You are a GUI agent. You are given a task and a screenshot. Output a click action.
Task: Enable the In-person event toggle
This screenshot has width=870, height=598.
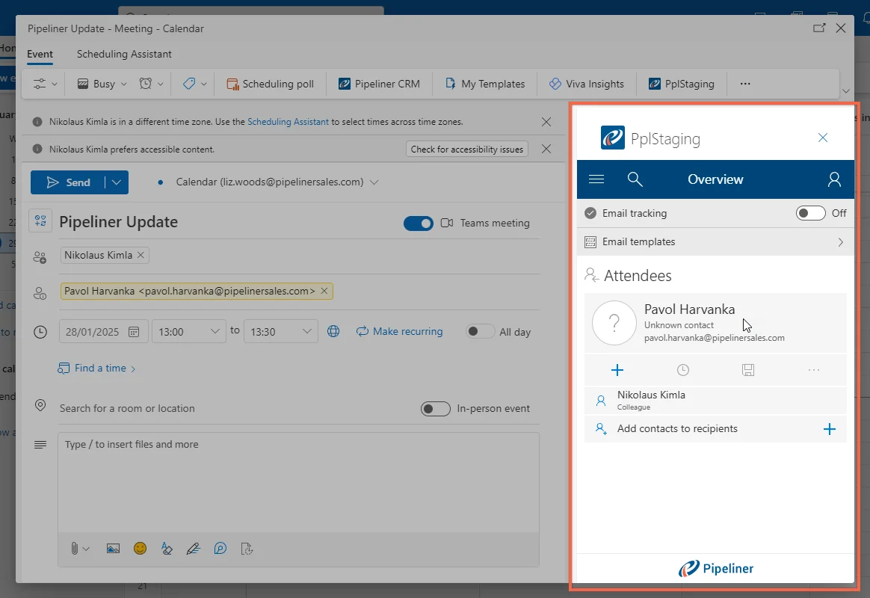click(x=436, y=409)
